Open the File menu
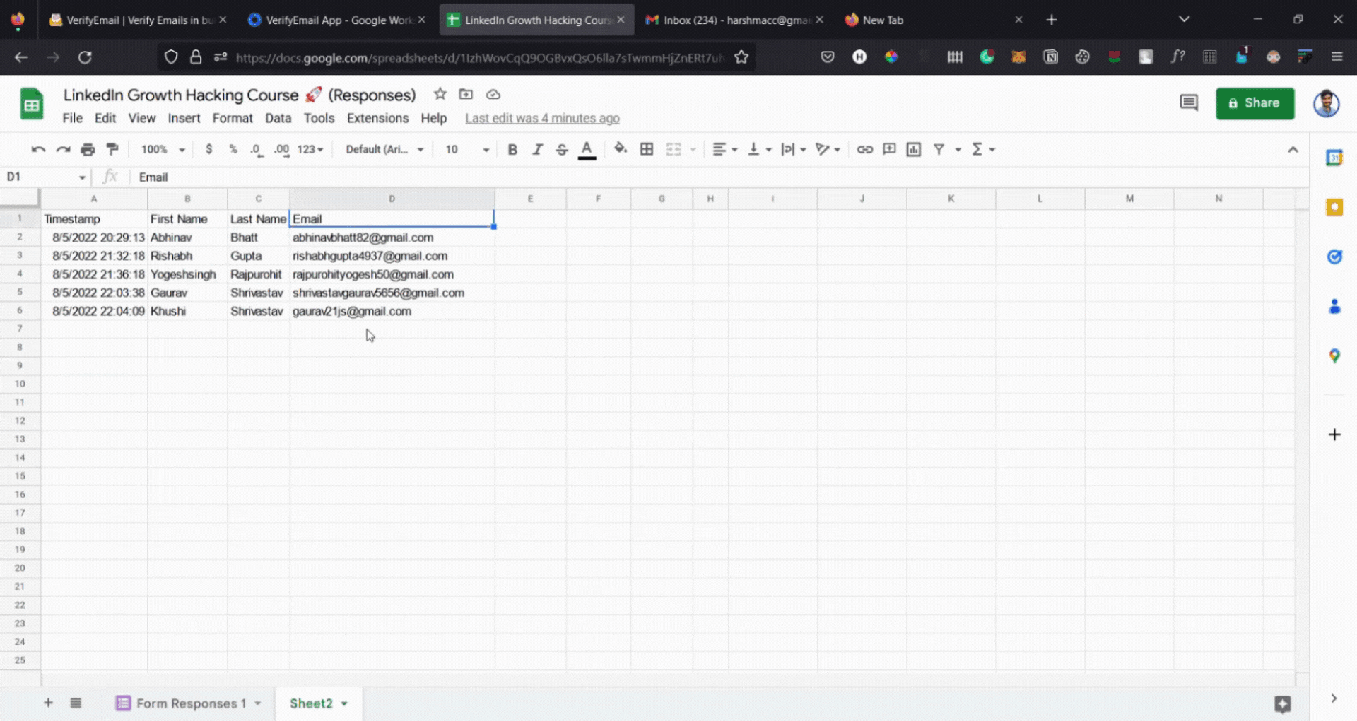 [x=72, y=118]
